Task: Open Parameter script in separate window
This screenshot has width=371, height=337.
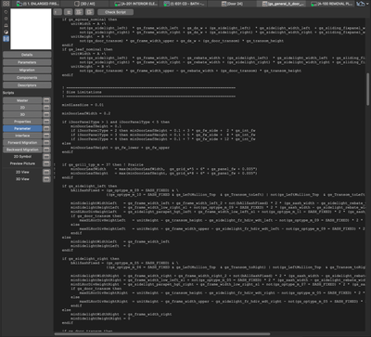Action: coord(46,128)
